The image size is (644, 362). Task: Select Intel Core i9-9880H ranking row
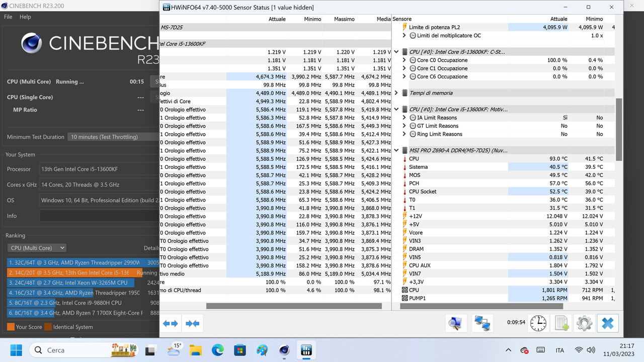point(84,303)
